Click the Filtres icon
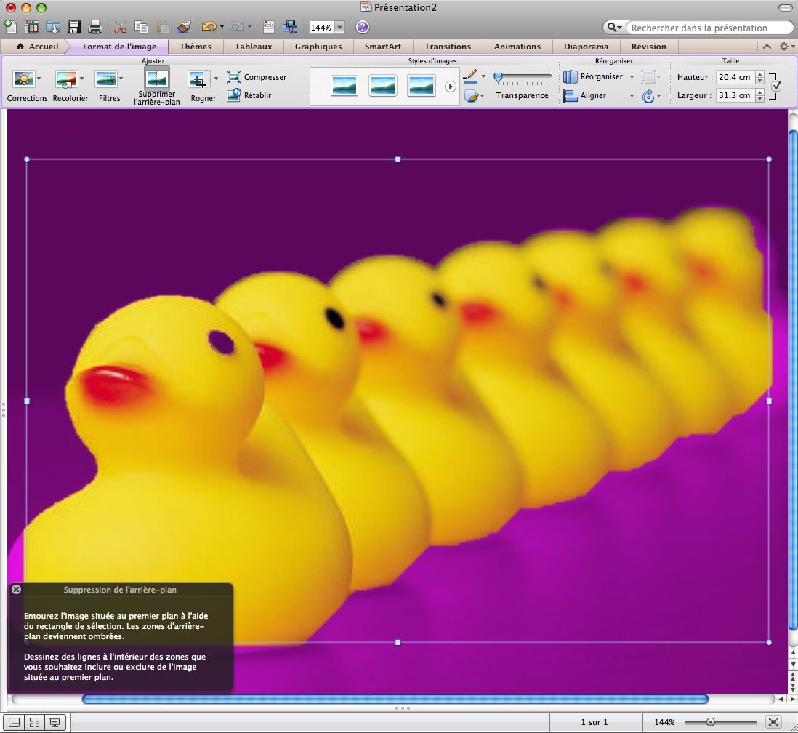 click(106, 79)
